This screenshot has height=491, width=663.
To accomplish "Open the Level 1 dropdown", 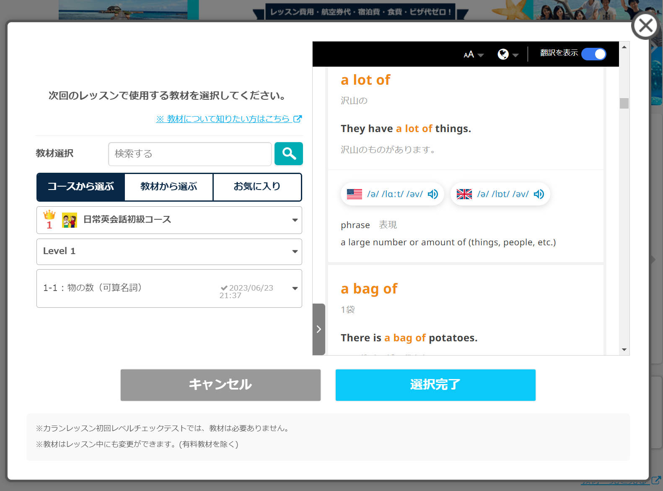I will (x=169, y=252).
